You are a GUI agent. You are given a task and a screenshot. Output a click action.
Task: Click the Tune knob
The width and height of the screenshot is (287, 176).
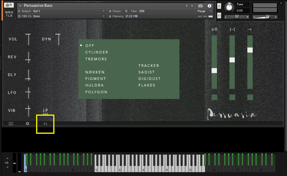coord(229,7)
